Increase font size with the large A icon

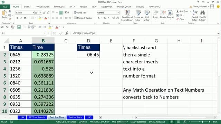tap(44, 13)
